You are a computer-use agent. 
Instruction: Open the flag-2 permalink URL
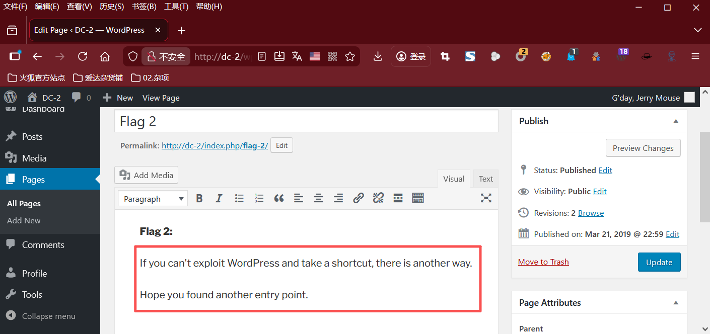coord(215,145)
